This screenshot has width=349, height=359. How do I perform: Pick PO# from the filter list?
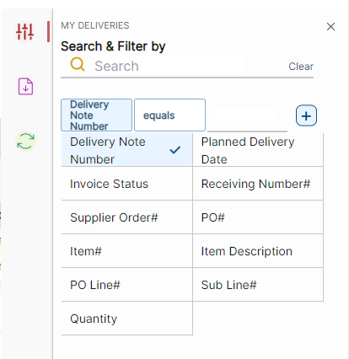click(258, 217)
